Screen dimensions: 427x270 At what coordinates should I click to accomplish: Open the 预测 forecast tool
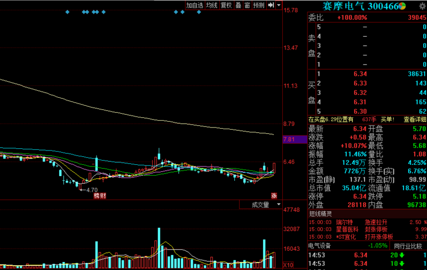coord(259,5)
